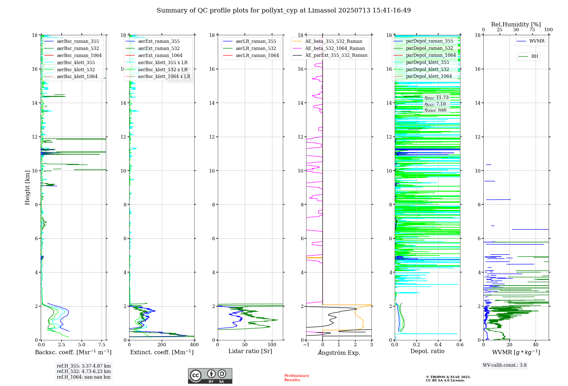Click the Backsc. coeff. axis label
Screen dimensions: 568x386
73,352
